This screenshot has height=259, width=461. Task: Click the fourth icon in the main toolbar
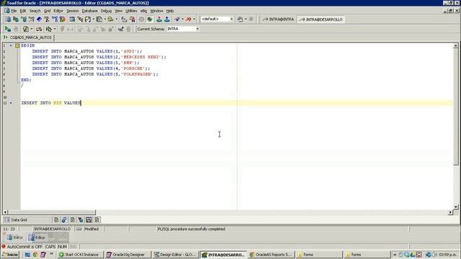point(31,19)
